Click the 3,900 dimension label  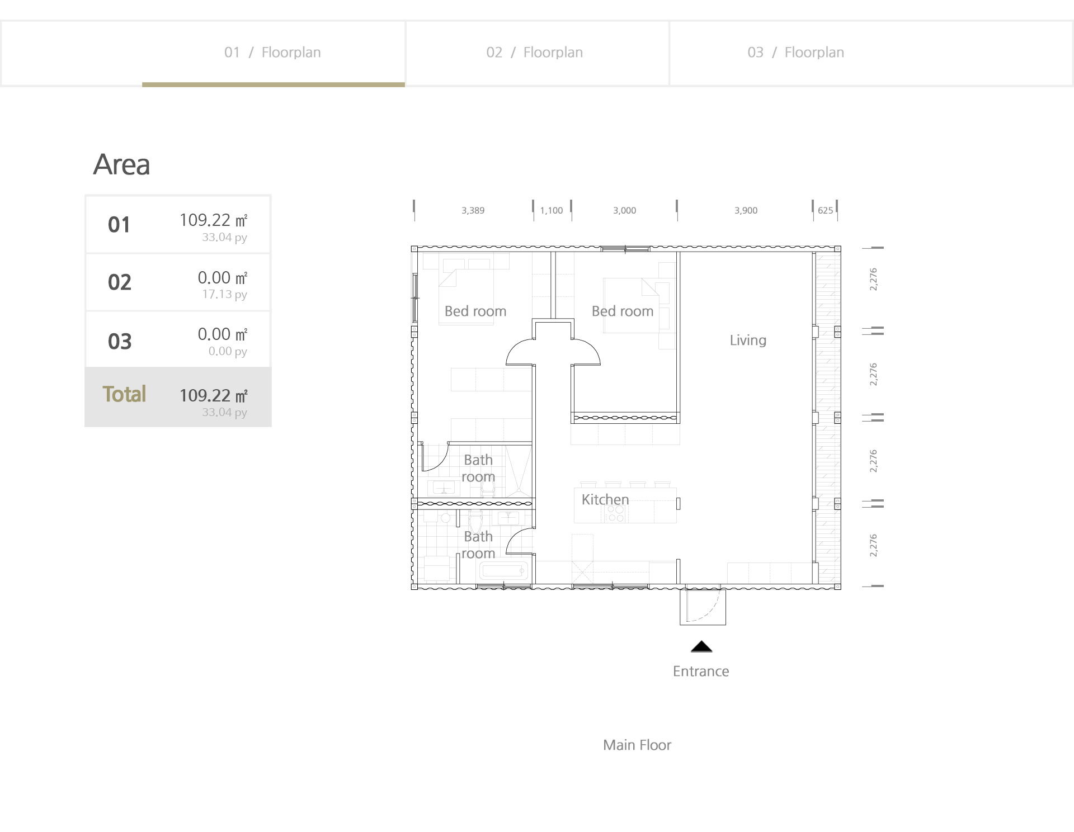coord(746,211)
